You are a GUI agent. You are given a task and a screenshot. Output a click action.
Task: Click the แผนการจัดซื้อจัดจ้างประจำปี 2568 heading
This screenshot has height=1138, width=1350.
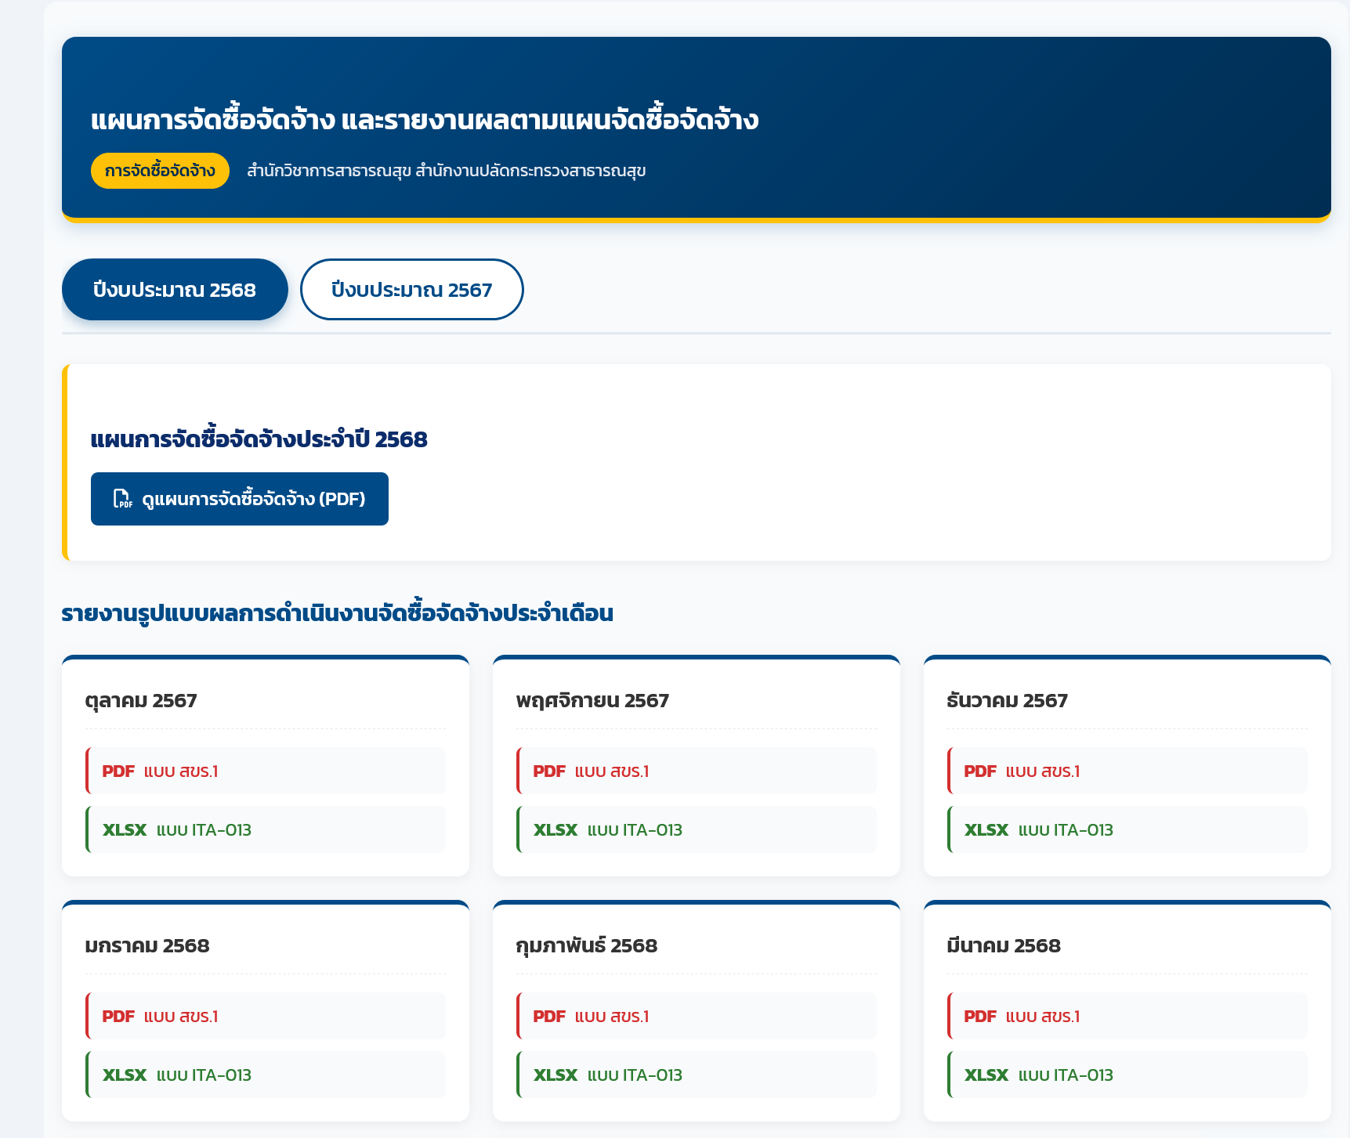click(259, 439)
